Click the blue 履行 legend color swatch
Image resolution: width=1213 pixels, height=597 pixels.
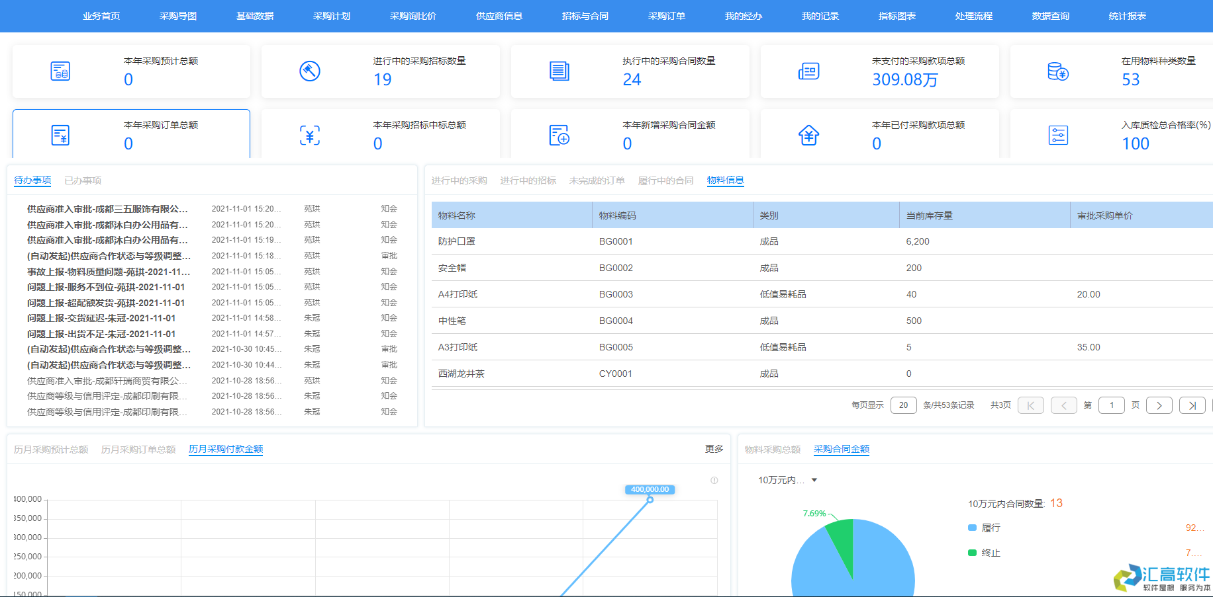(971, 528)
